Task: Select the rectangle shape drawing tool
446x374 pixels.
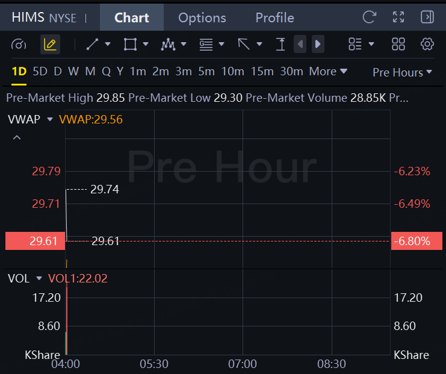Action: (130, 44)
